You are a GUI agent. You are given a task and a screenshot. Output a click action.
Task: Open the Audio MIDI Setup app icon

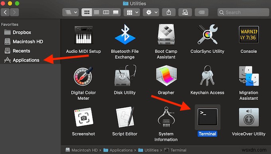tap(83, 35)
